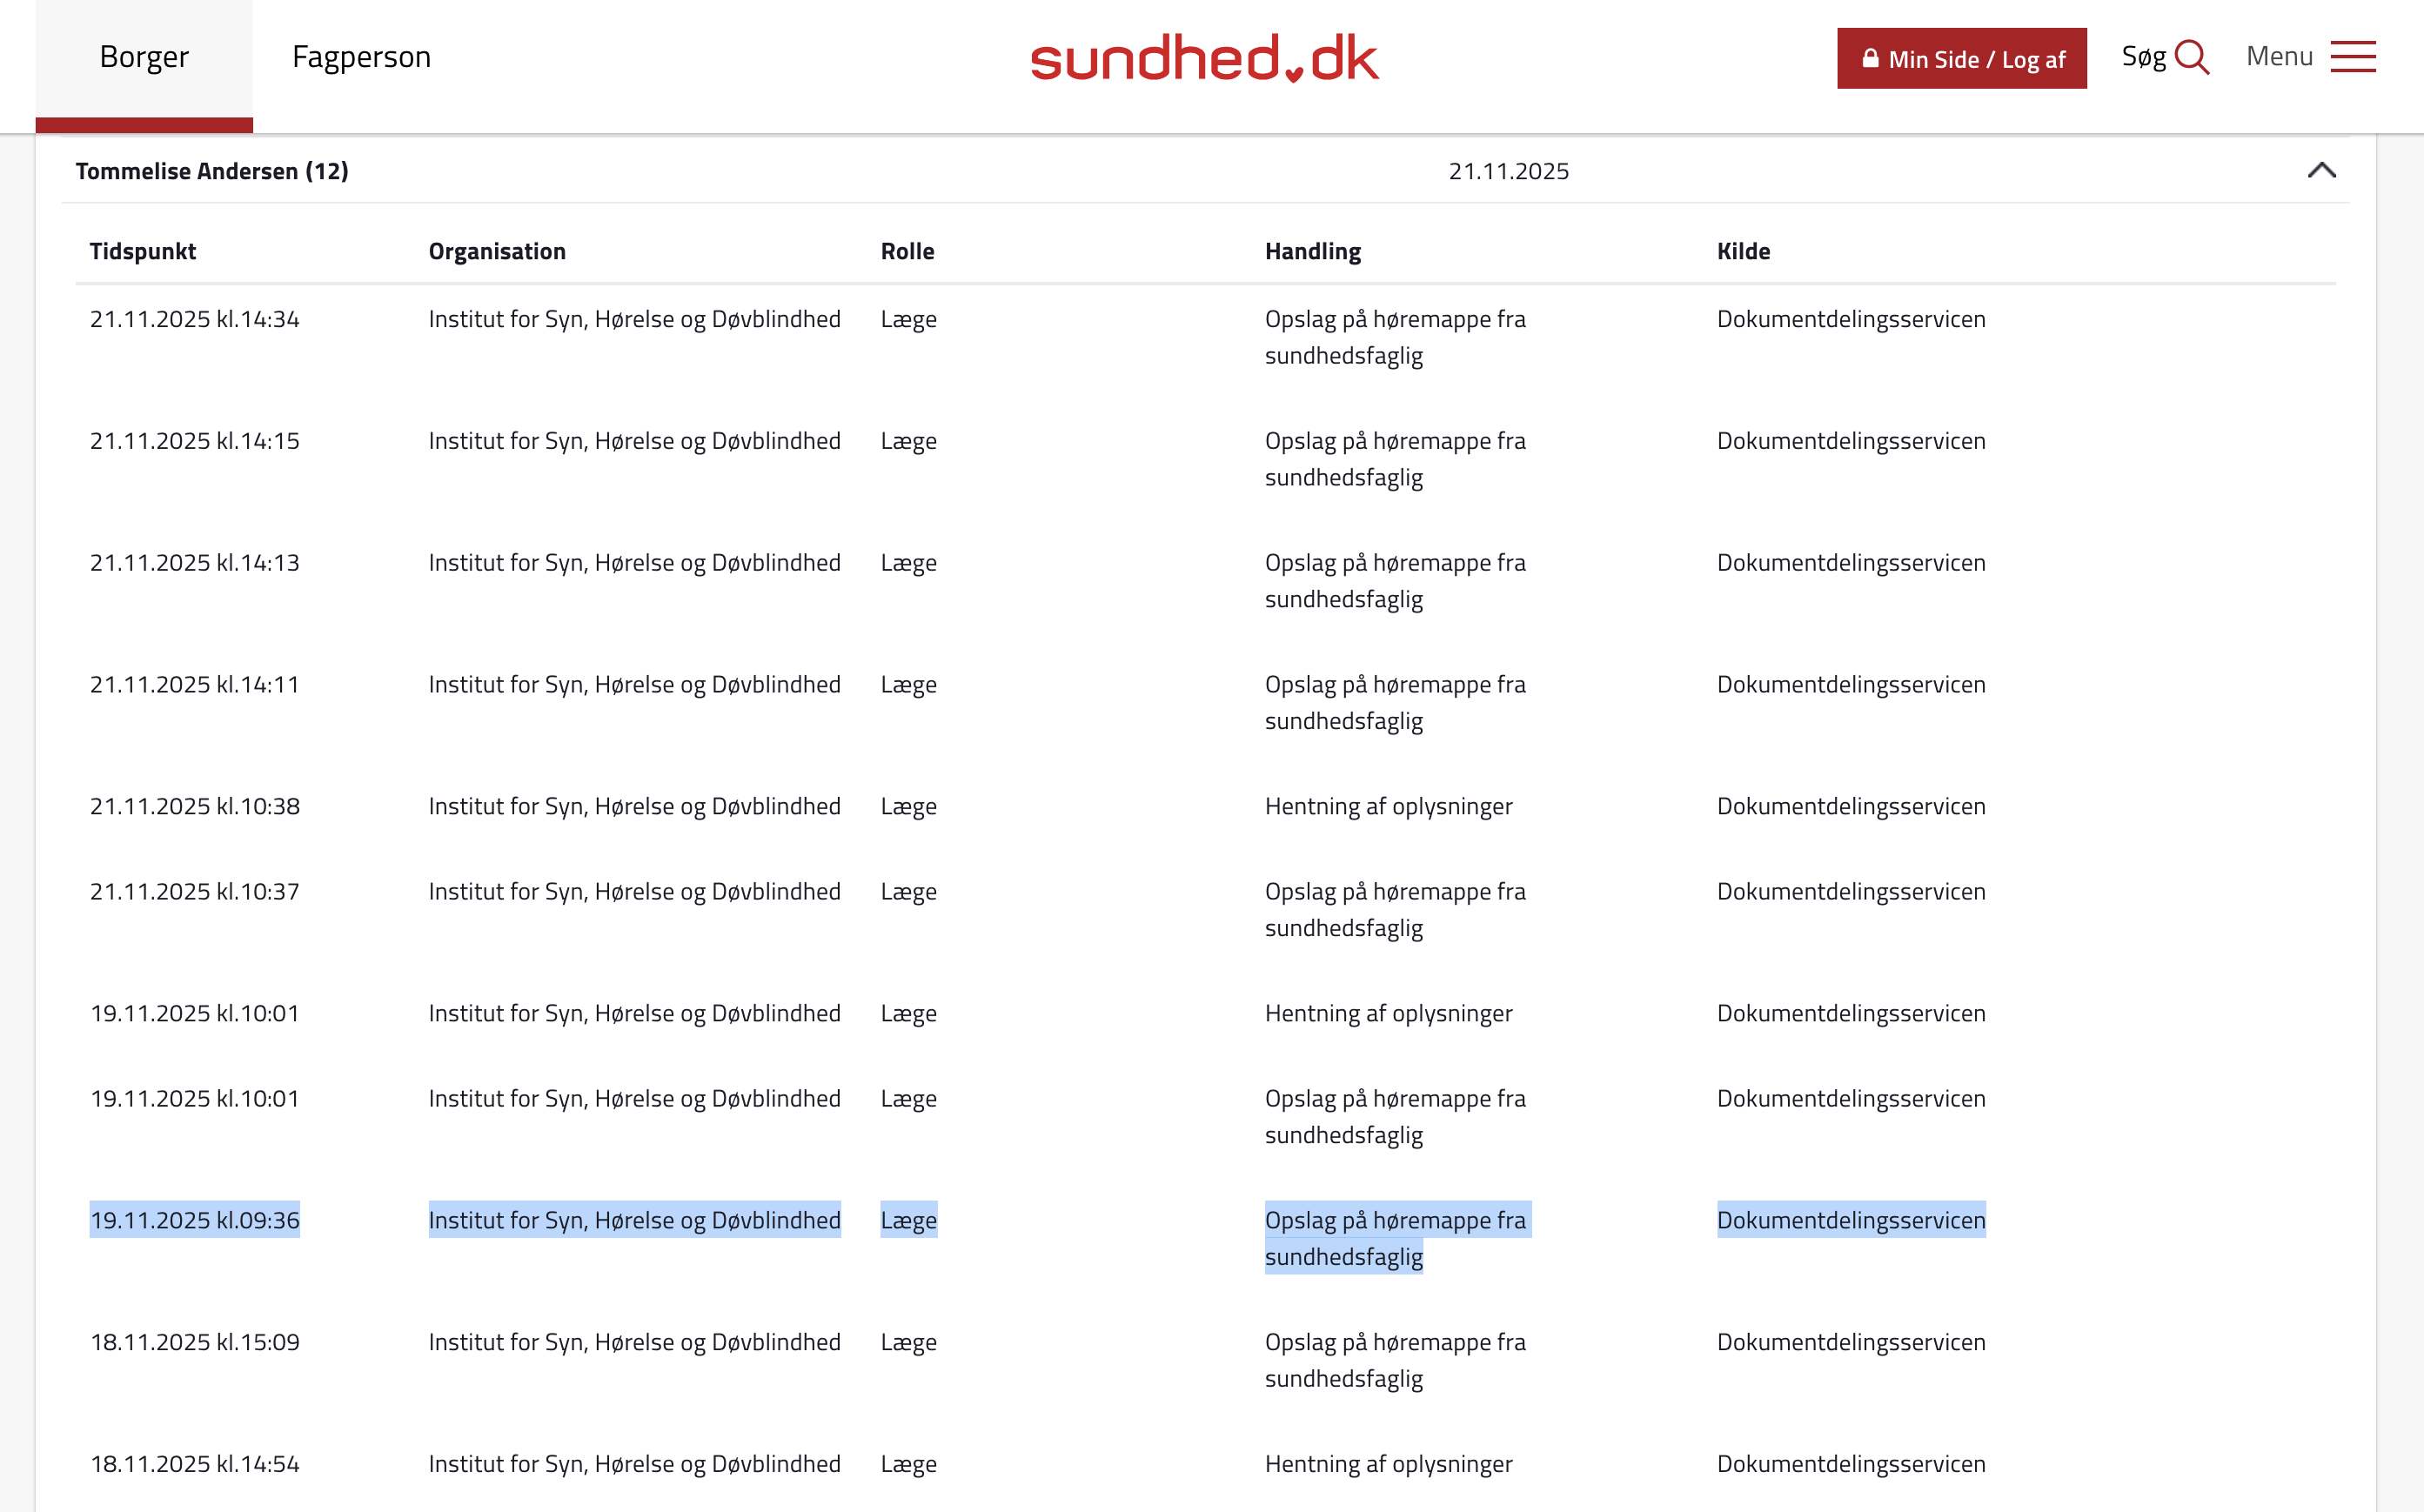Collapse the Tommelise Andersen section chevron
2424x1512 pixels.
[2321, 170]
